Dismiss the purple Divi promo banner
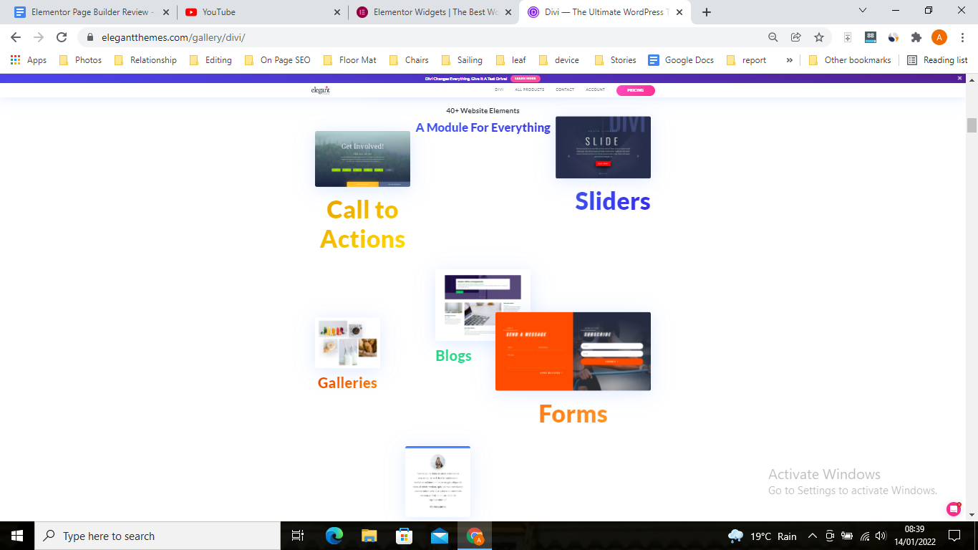The width and height of the screenshot is (978, 550). click(960, 78)
